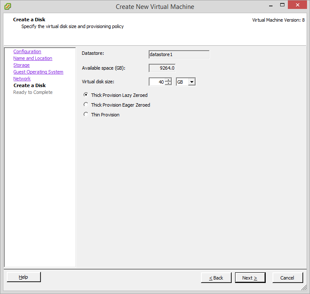
Task: Choose the Thin Provision radio button
Action: click(x=86, y=115)
